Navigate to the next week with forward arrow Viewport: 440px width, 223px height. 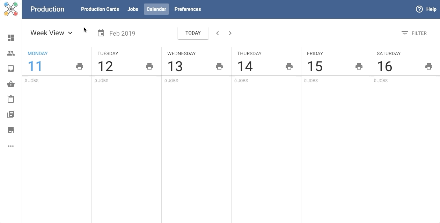click(230, 33)
